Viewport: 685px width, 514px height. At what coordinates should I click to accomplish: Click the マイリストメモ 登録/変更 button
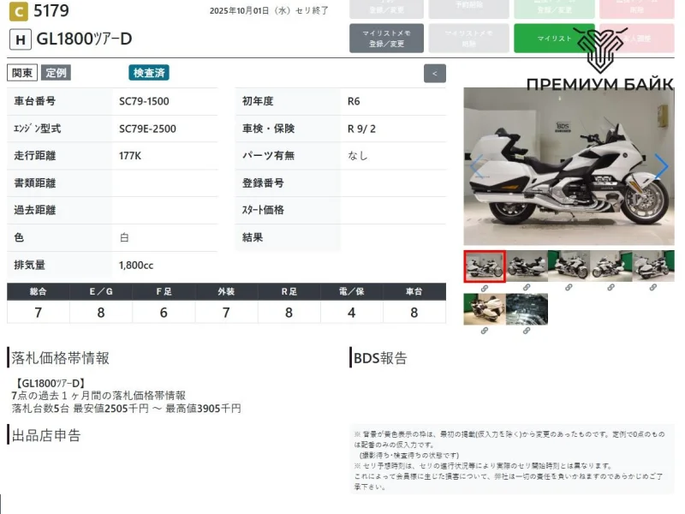386,39
